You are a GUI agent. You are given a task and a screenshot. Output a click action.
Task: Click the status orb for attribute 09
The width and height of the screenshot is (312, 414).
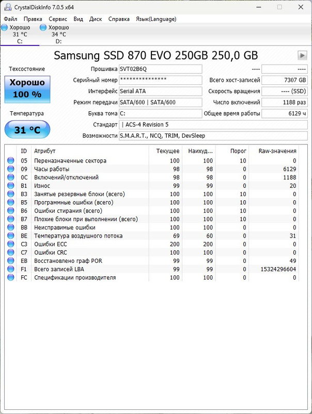(x=10, y=169)
